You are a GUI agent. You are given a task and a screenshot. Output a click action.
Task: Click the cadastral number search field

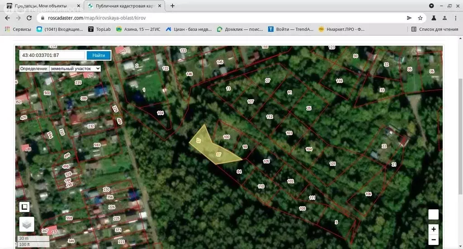pyautogui.click(x=52, y=55)
